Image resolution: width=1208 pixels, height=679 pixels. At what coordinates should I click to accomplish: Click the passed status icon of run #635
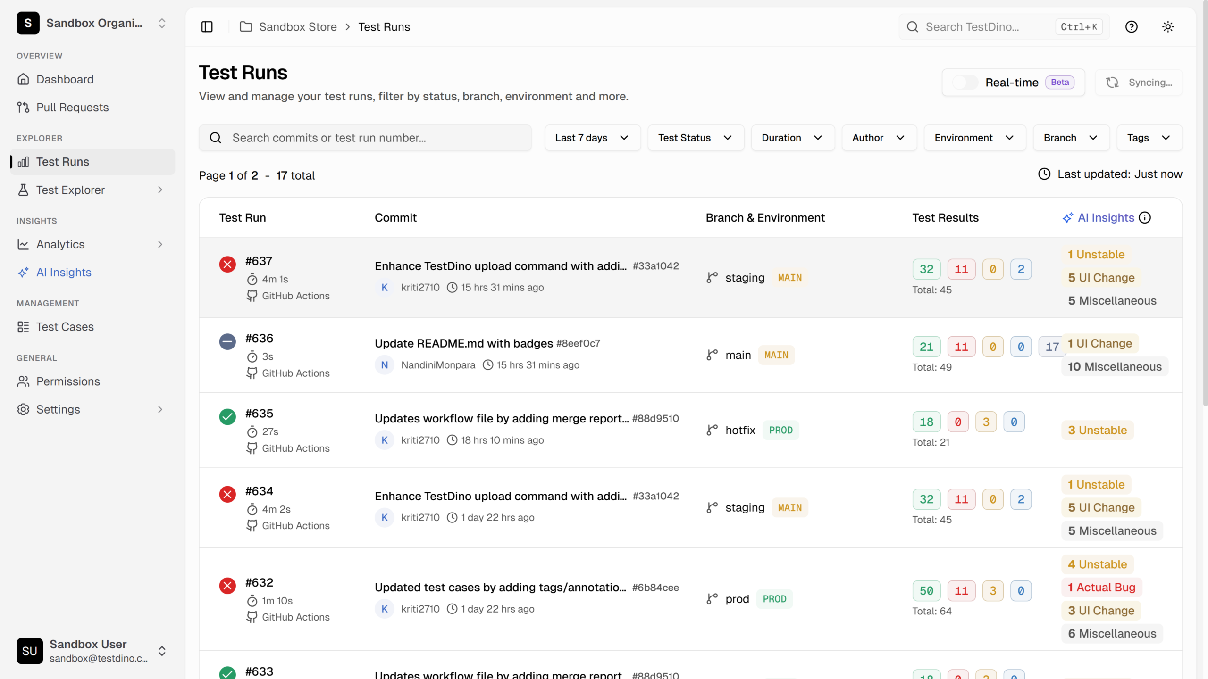click(x=227, y=417)
